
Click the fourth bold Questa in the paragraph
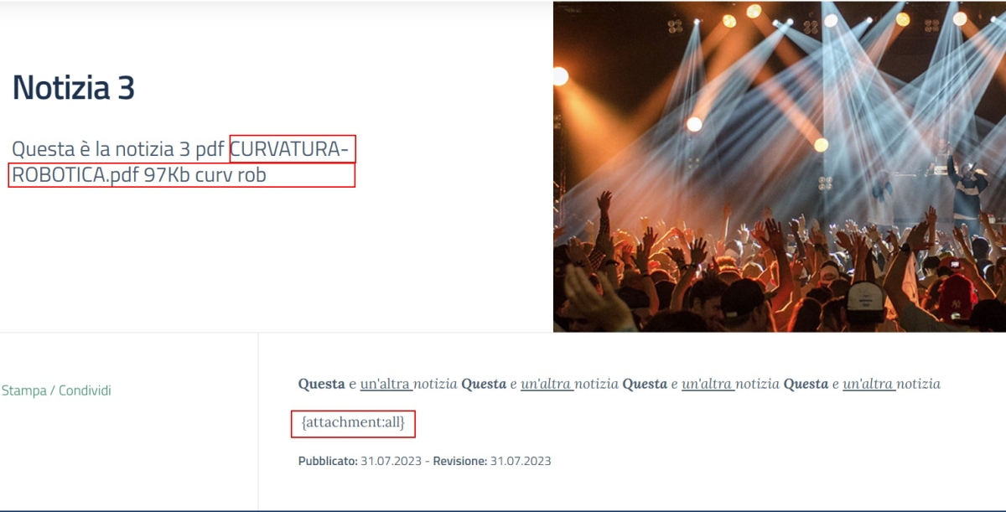pos(806,384)
